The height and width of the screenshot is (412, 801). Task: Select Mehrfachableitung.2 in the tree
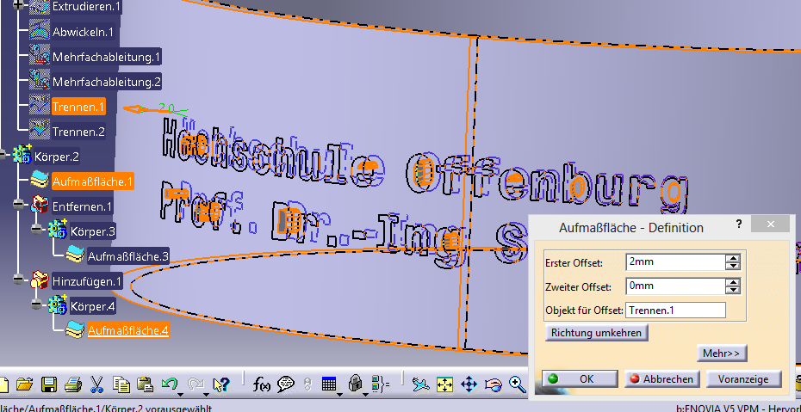click(107, 82)
